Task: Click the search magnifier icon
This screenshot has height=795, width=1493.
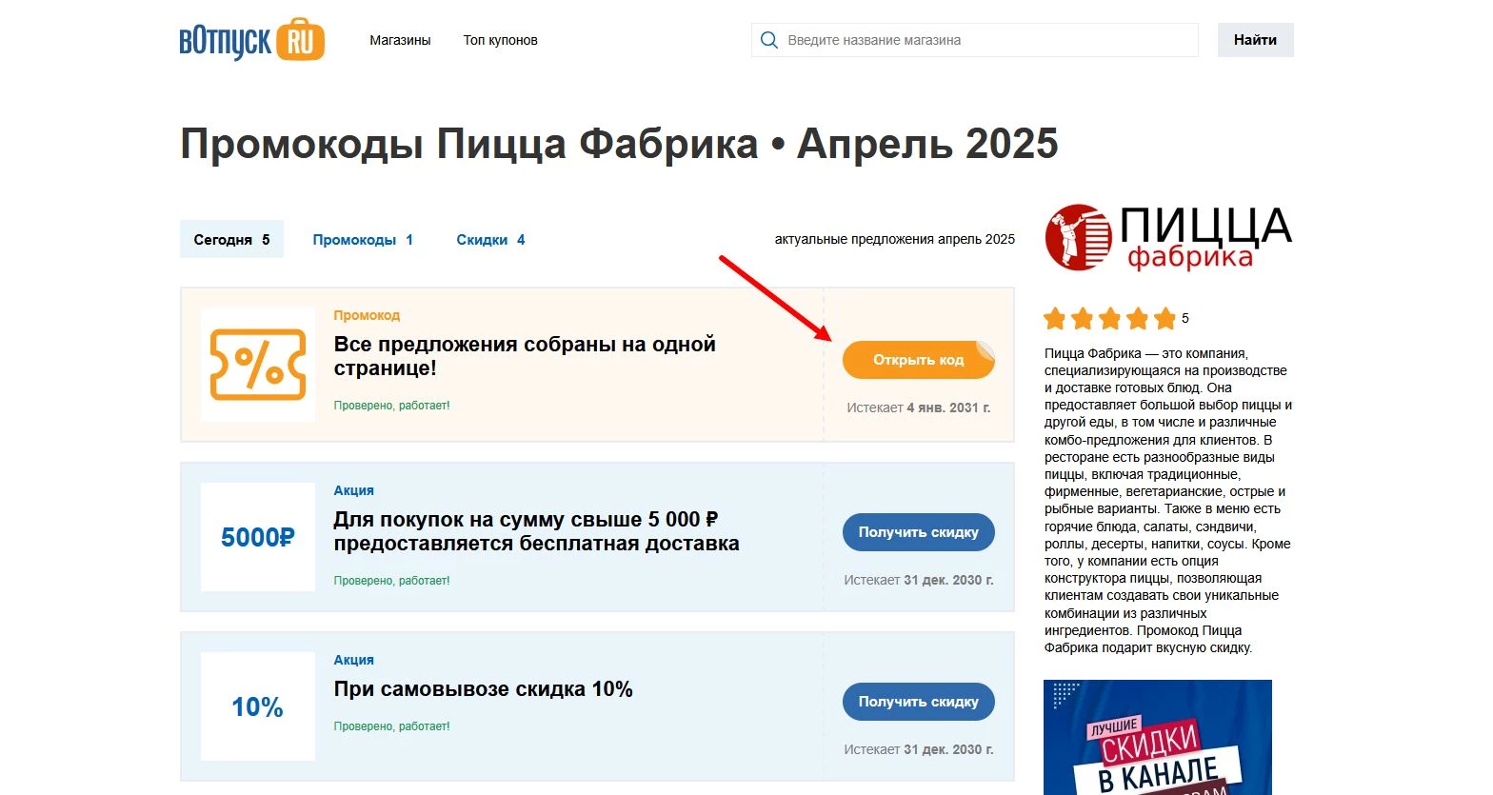Action: [x=769, y=40]
